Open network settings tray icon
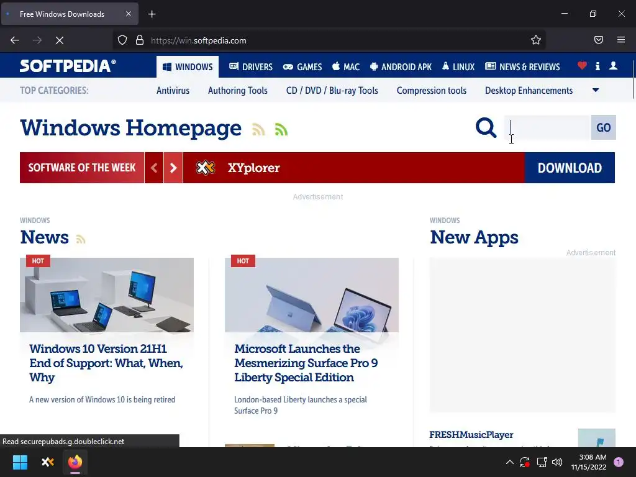 pos(542,462)
